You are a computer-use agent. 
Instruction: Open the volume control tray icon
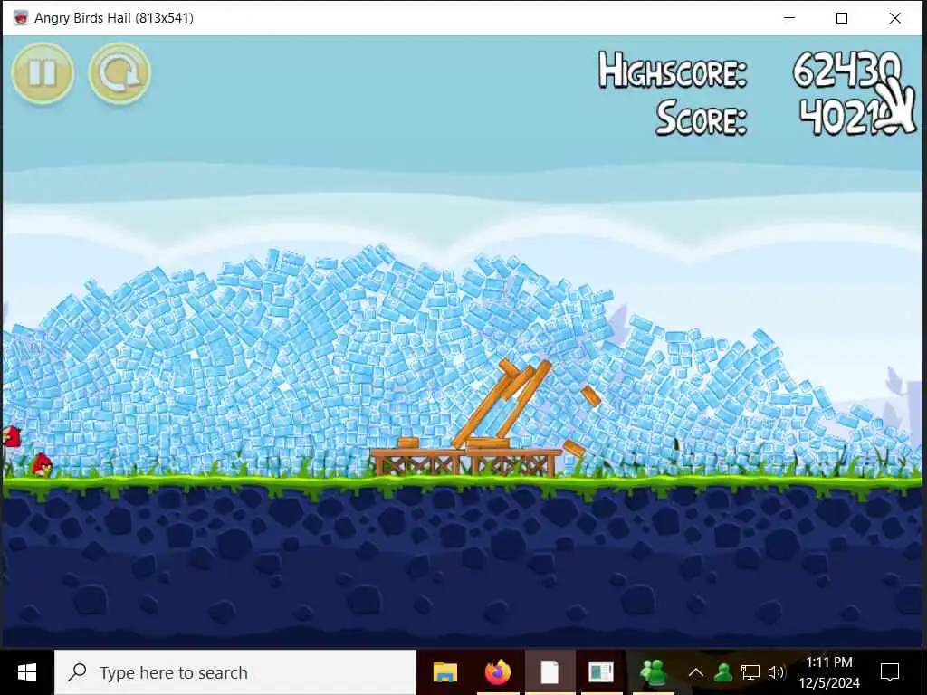[776, 672]
